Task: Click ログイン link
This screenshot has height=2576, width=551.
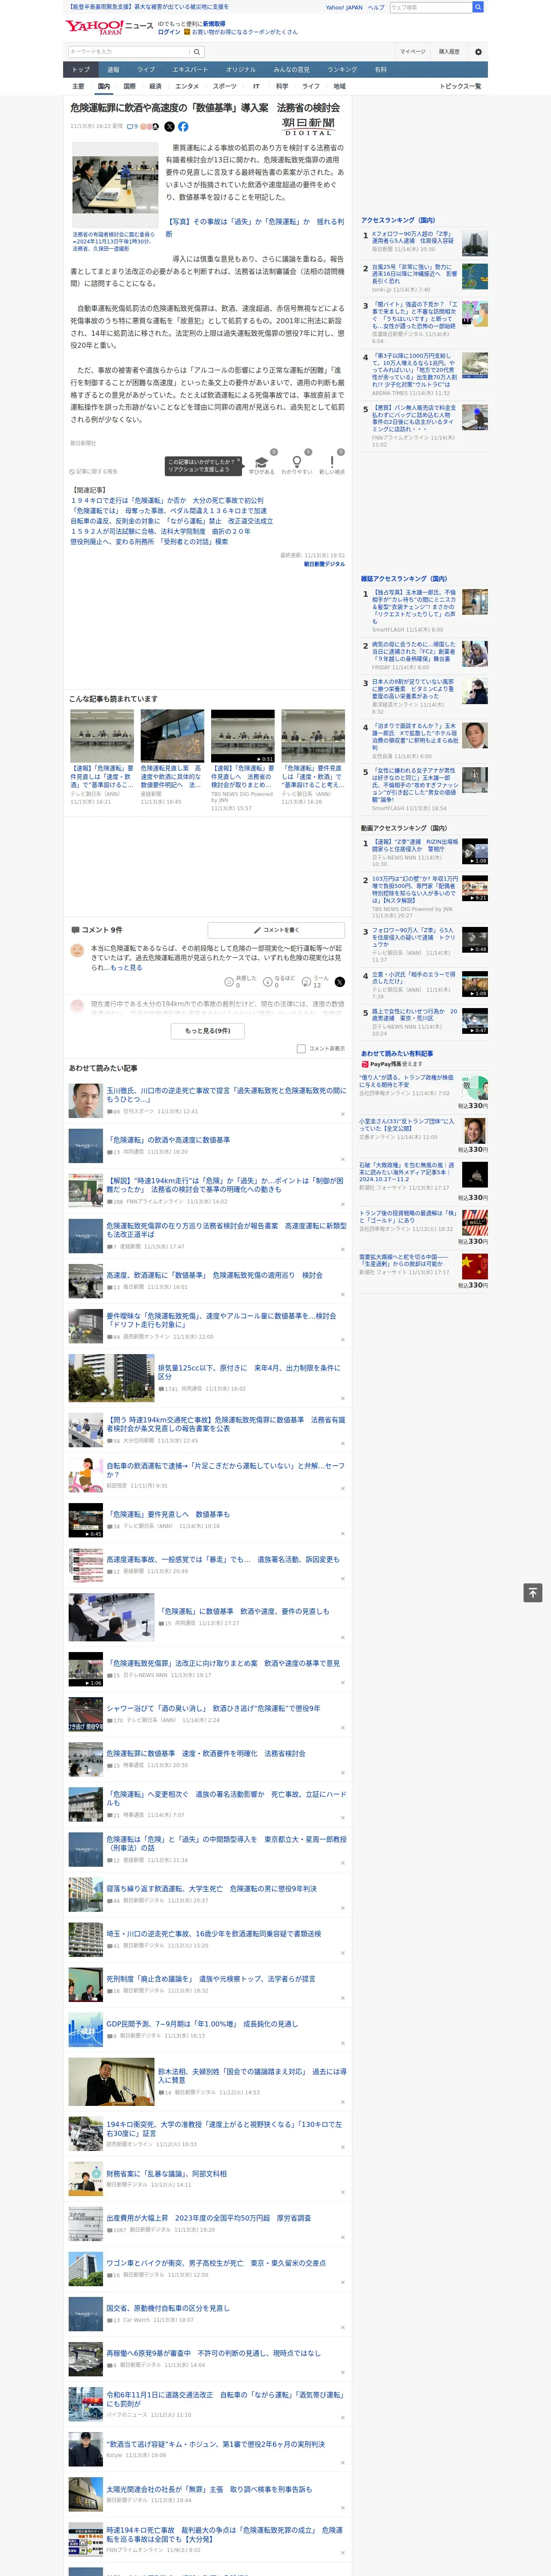Action: tap(169, 32)
